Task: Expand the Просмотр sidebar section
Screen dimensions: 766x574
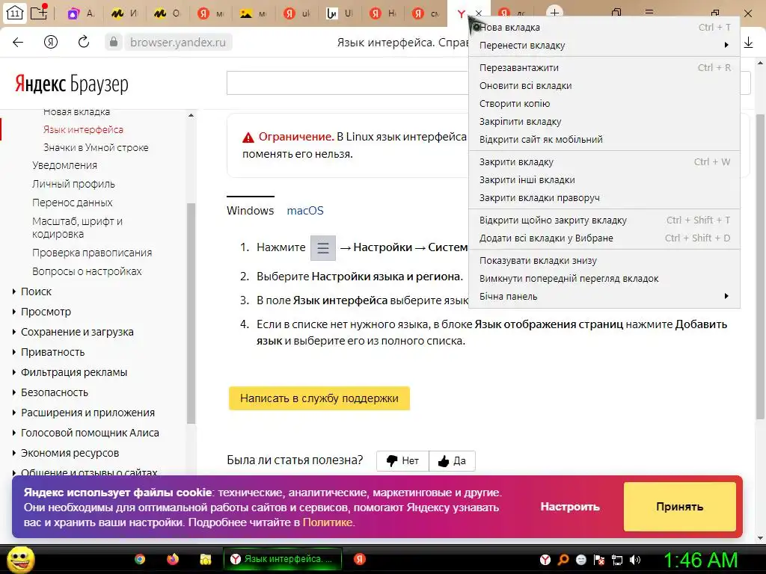Action: 41,312
